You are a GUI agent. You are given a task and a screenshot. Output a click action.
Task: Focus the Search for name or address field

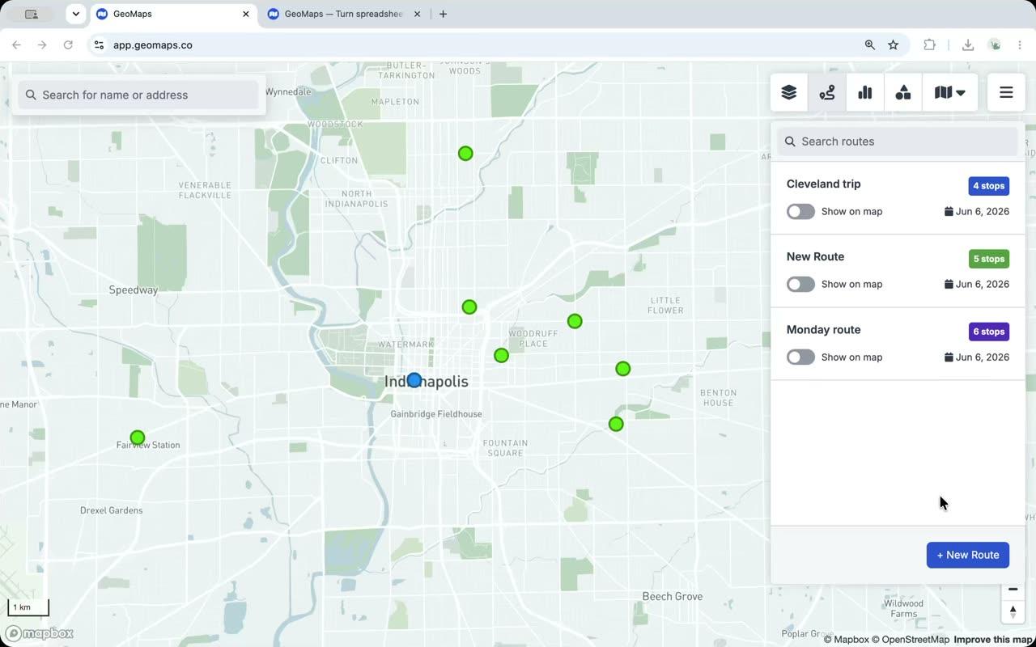point(138,95)
